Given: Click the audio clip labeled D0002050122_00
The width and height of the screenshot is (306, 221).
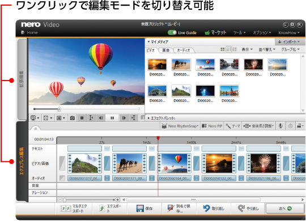Looking at the screenshot, I should click(219, 178).
